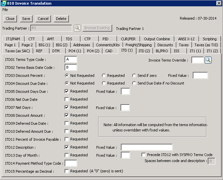Viewport: 223px width, 180px height.
Task: Click the Cancel button
Action: [43, 19]
